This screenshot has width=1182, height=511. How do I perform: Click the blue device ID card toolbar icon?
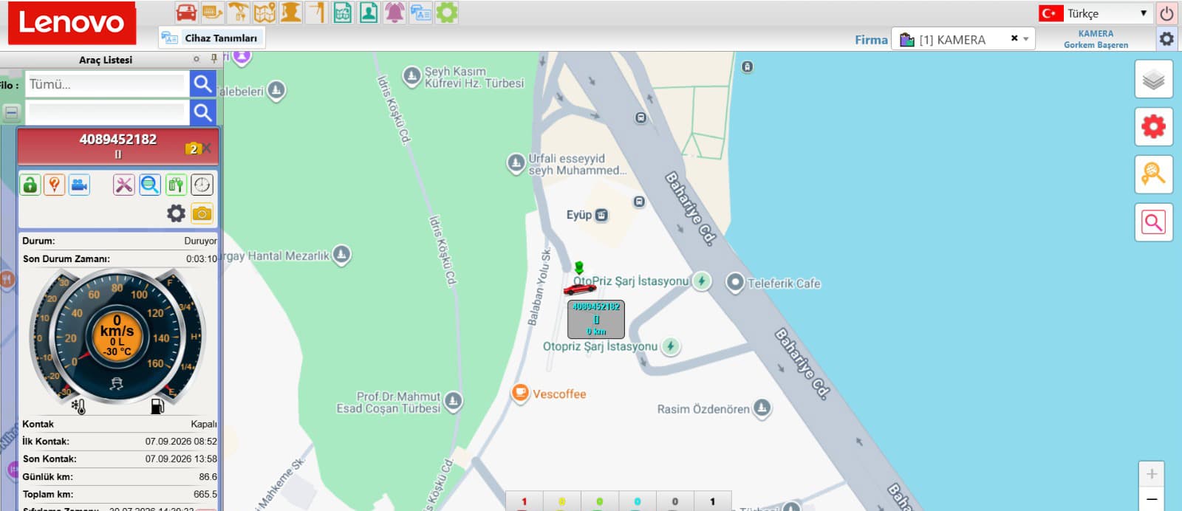pyautogui.click(x=420, y=12)
